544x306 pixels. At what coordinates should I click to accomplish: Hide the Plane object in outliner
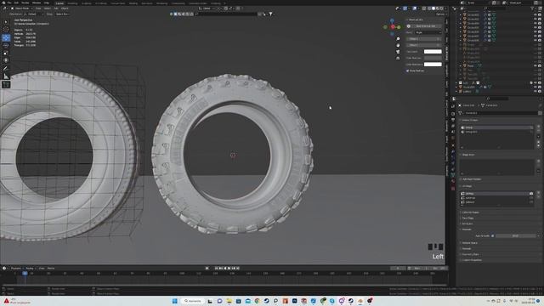click(x=535, y=65)
